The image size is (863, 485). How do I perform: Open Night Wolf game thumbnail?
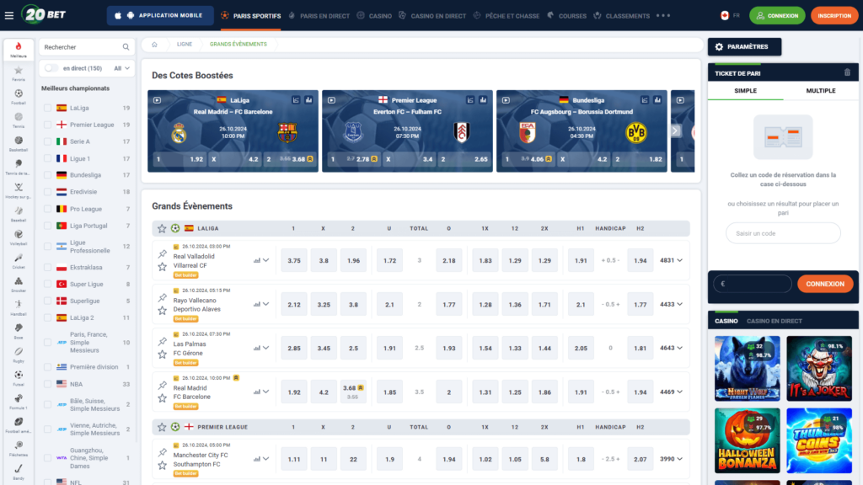point(747,369)
